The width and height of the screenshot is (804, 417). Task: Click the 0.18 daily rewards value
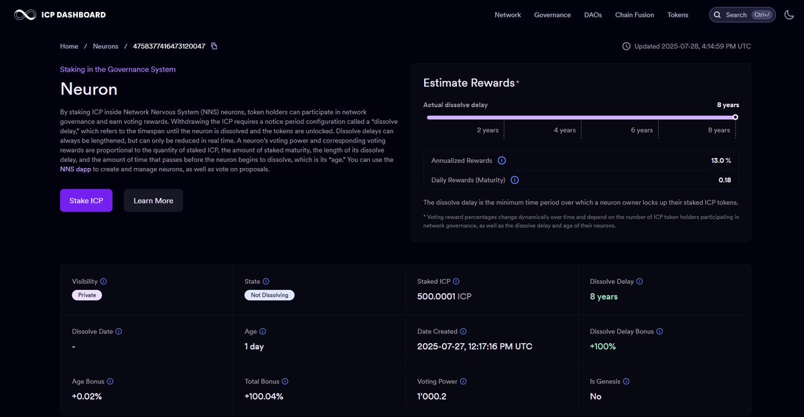point(725,180)
